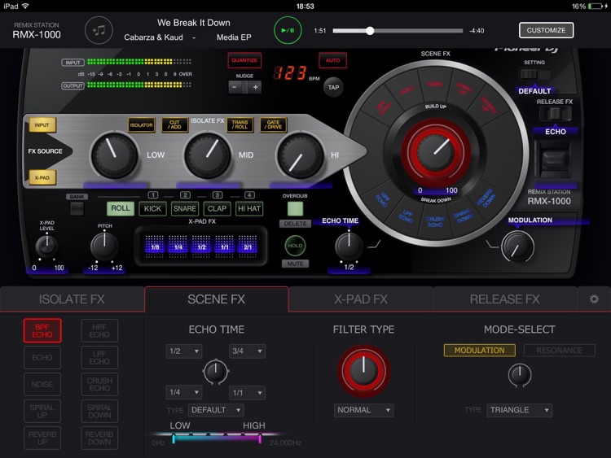Image resolution: width=611 pixels, height=458 pixels.
Task: Open the 1/4 echo time dropdown
Action: tap(183, 392)
